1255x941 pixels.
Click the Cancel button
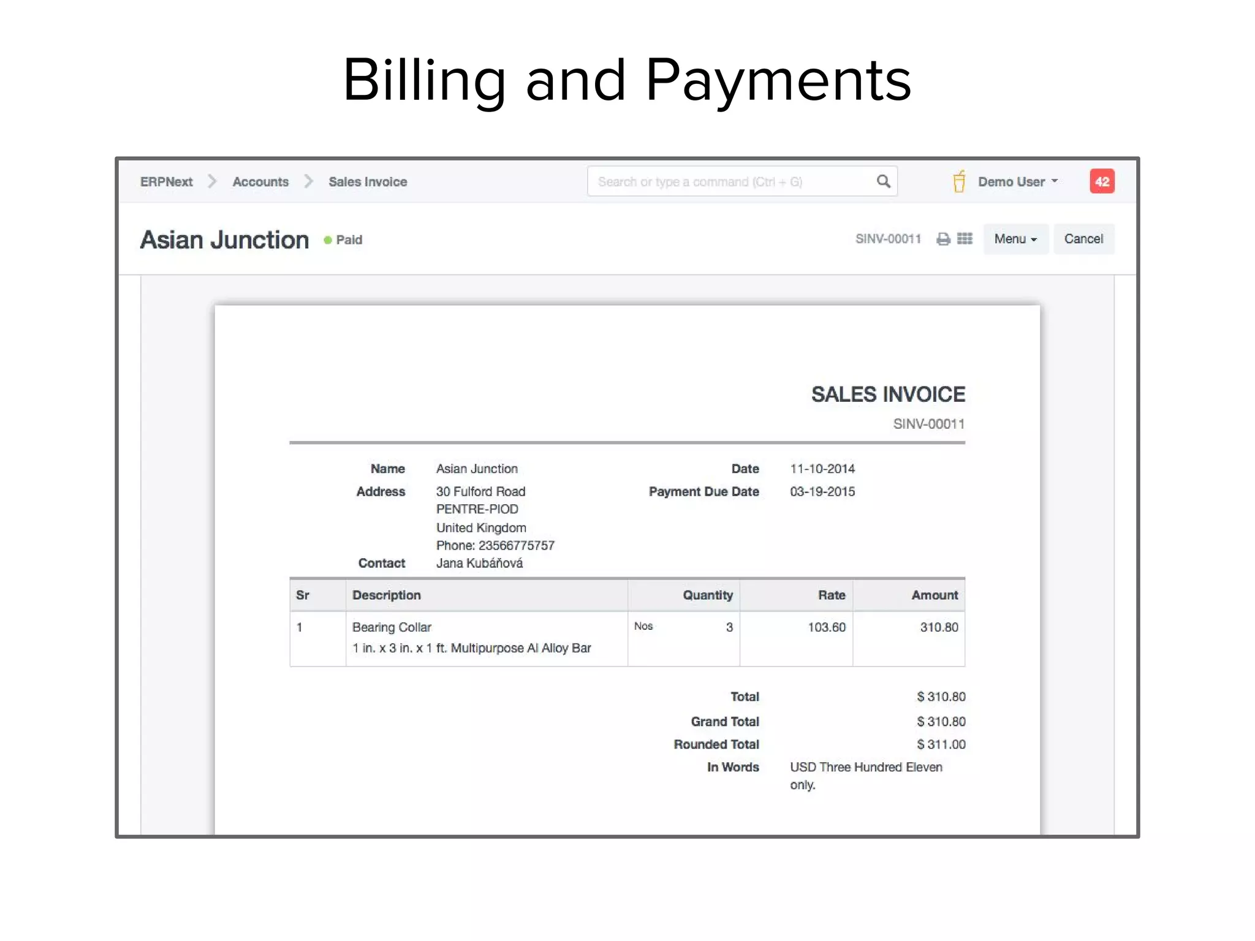[x=1083, y=239]
